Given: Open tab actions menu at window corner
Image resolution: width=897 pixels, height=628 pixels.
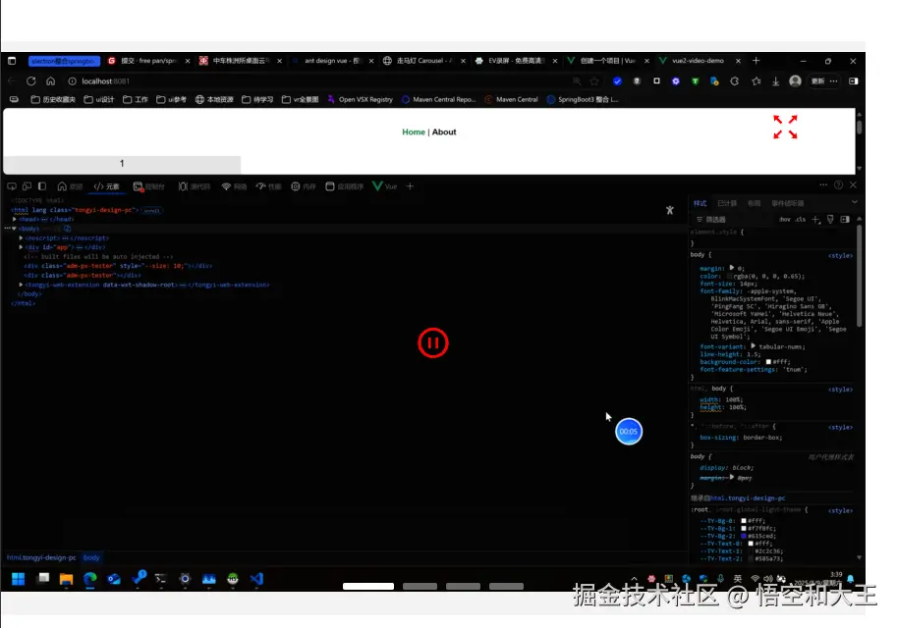Looking at the screenshot, I should 12,61.
